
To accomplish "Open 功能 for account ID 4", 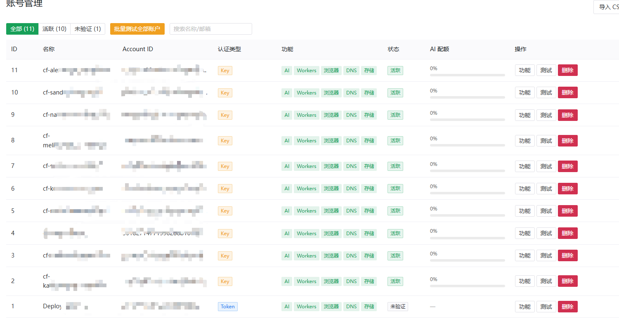I will coord(525,233).
